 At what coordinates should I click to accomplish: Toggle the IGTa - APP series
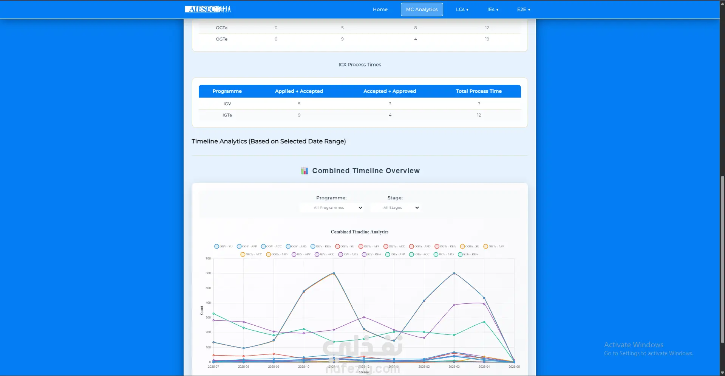[x=395, y=254]
